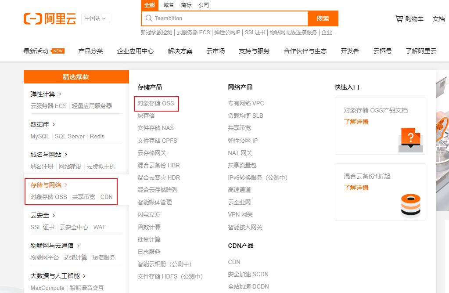449x293 pixels.
Task: Expand 域名与网站 category arrow
Action: point(65,155)
